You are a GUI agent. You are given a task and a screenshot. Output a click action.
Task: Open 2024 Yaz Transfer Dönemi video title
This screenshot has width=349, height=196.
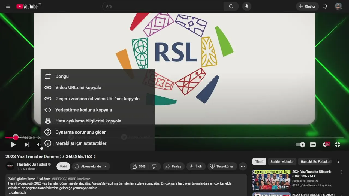[x=311, y=174]
